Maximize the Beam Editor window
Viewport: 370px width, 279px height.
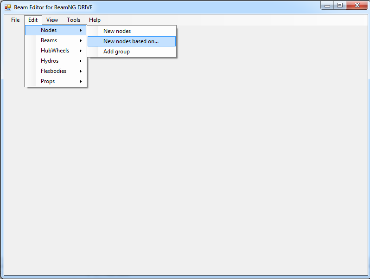tap(340, 6)
